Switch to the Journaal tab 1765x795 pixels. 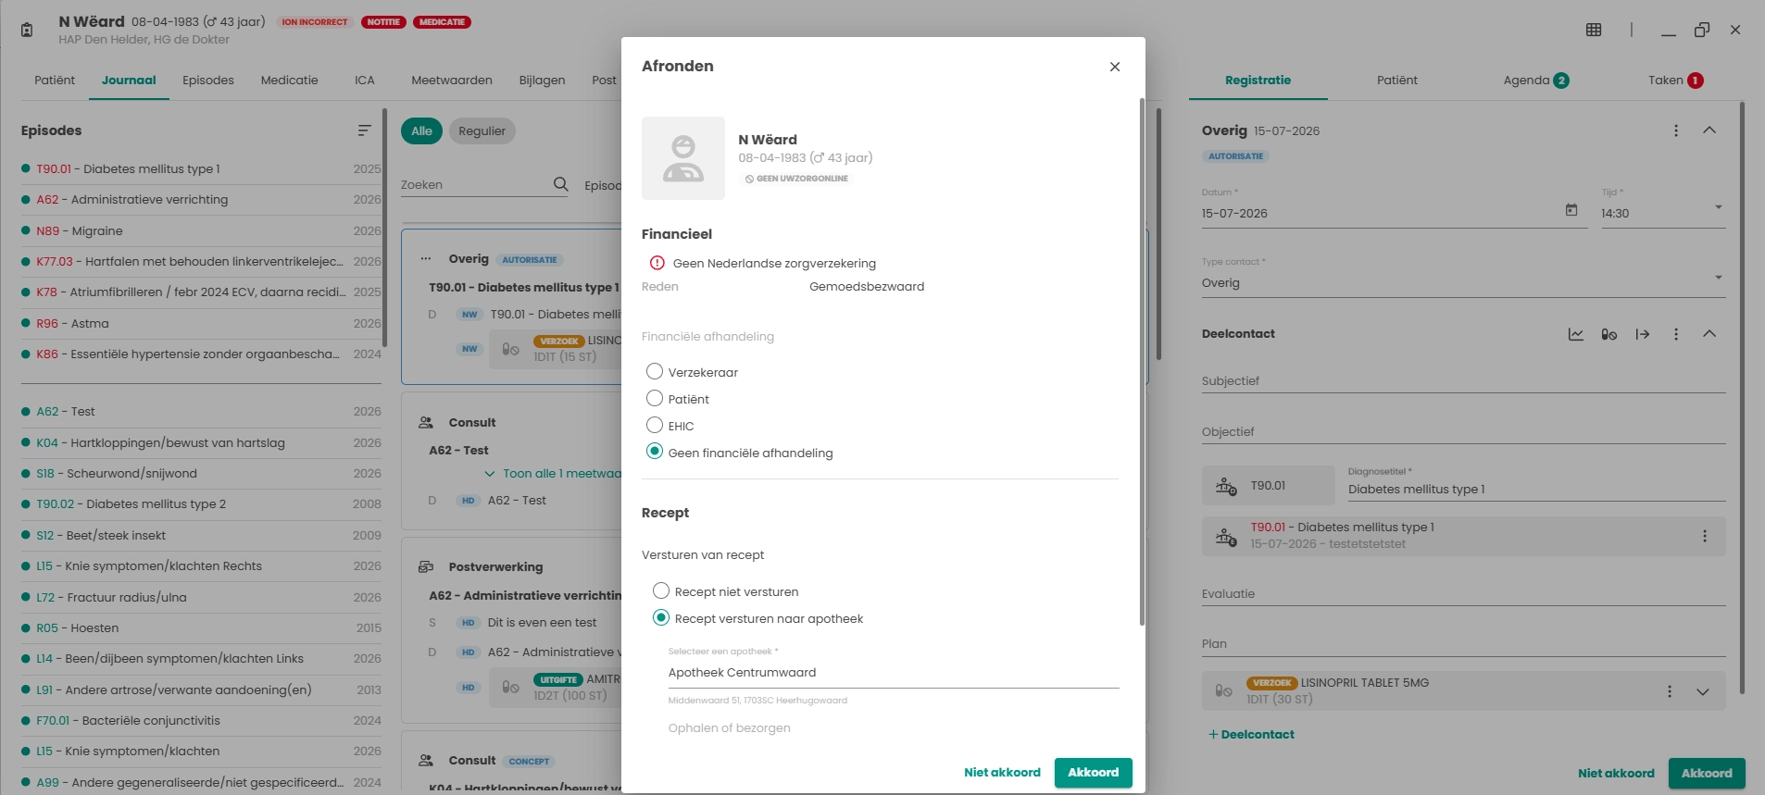(129, 81)
